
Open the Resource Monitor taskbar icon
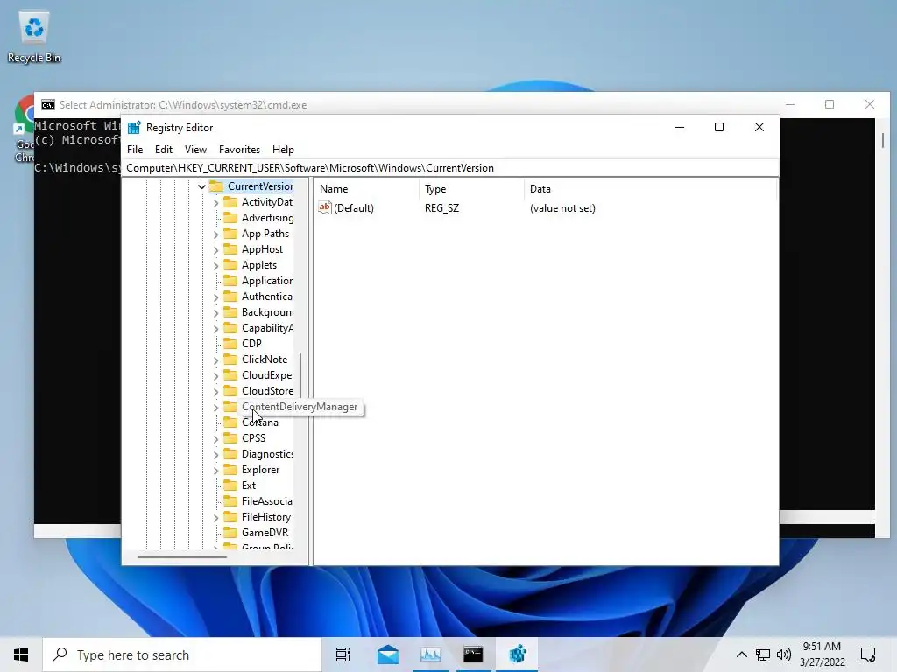tap(431, 654)
